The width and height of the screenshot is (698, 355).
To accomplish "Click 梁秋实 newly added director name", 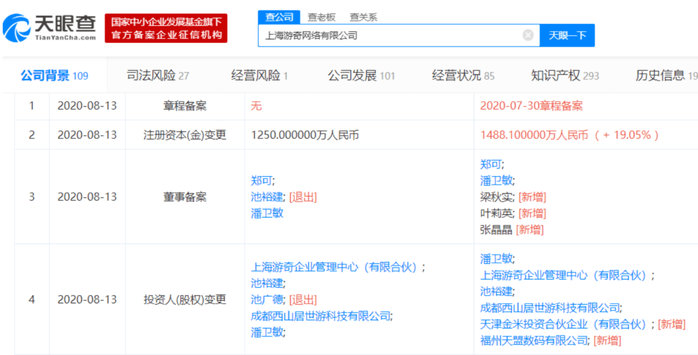I will coord(497,198).
